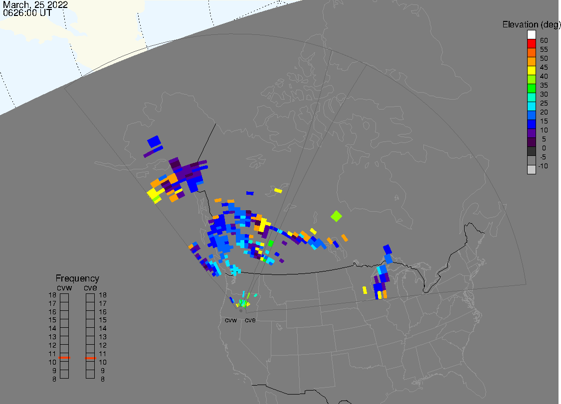Click the 'Elevation (deg)' legend title
This screenshot has width=561, height=404.
(x=531, y=24)
